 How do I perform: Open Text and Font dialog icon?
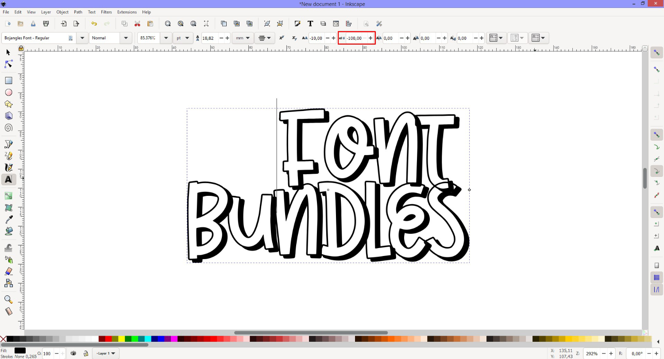tap(310, 23)
